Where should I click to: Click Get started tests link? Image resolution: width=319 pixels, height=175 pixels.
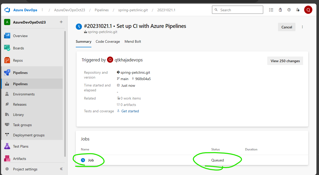(x=130, y=111)
